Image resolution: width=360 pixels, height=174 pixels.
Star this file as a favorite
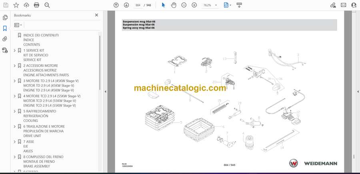tap(16, 5)
